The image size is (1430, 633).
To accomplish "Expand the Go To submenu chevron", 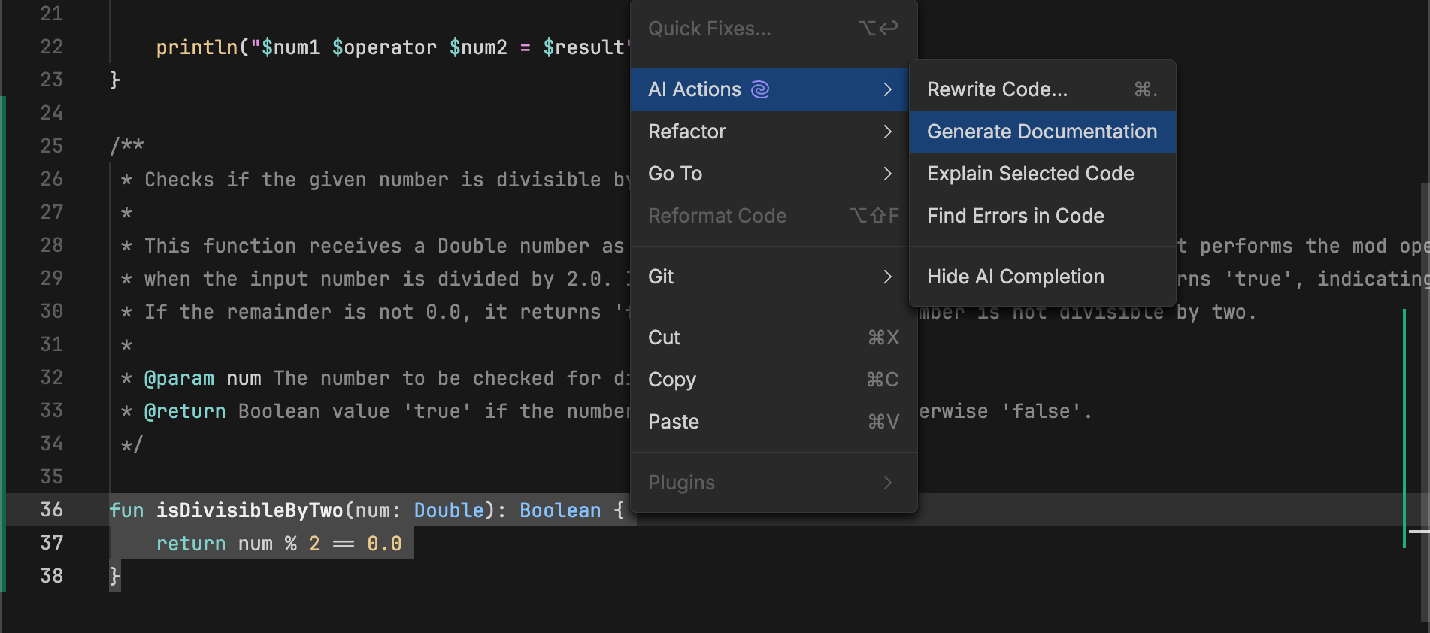I will [x=887, y=174].
